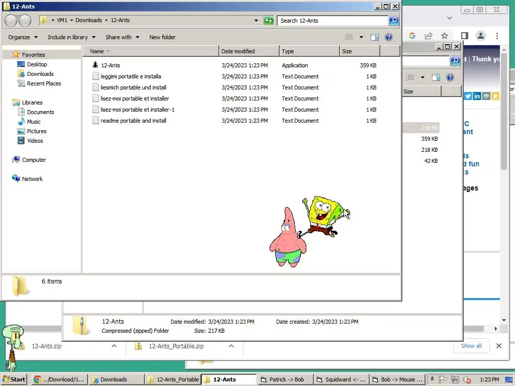The image size is (515, 386).
Task: Select the leggimi portatile e installa file icon
Action: (95, 76)
